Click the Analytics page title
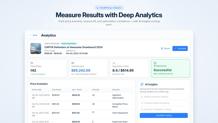 click(49, 35)
